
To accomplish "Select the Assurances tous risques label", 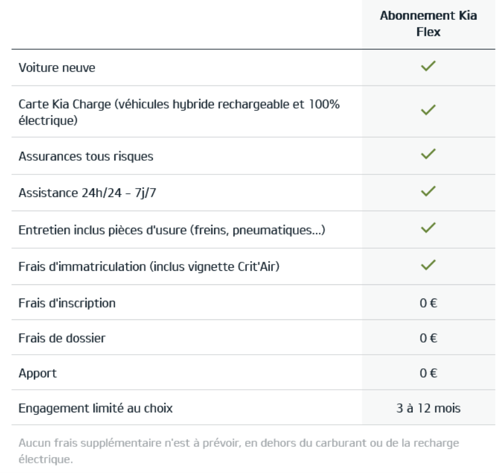I will 86,156.
